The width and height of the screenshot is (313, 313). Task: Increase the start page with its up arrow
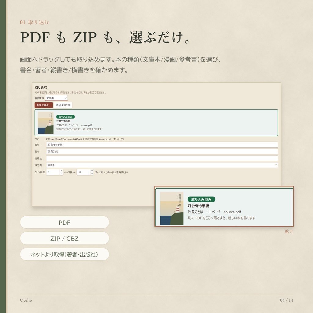coord(61,171)
